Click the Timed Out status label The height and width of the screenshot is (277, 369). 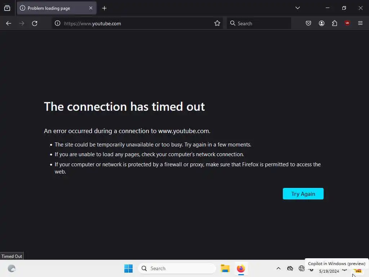12,256
